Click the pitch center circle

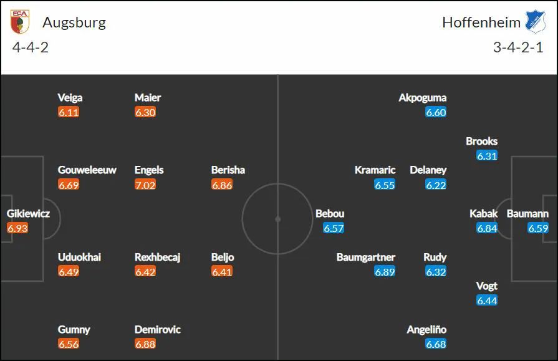pyautogui.click(x=278, y=219)
